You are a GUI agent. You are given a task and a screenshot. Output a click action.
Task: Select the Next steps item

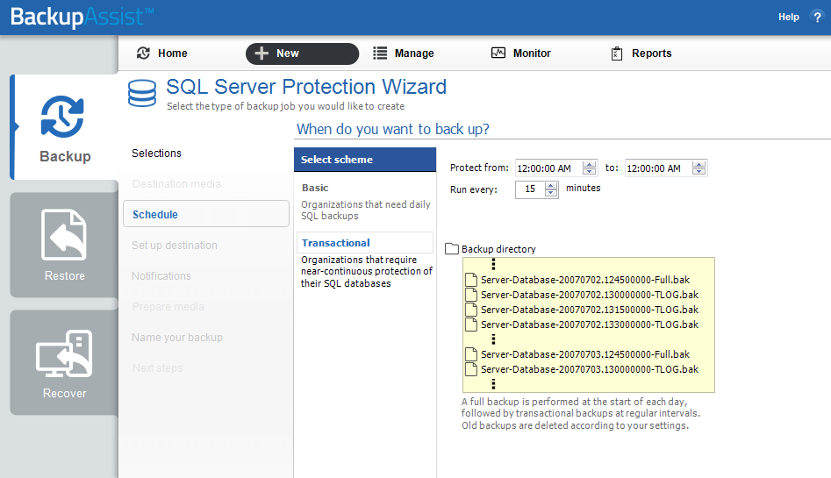(x=157, y=368)
